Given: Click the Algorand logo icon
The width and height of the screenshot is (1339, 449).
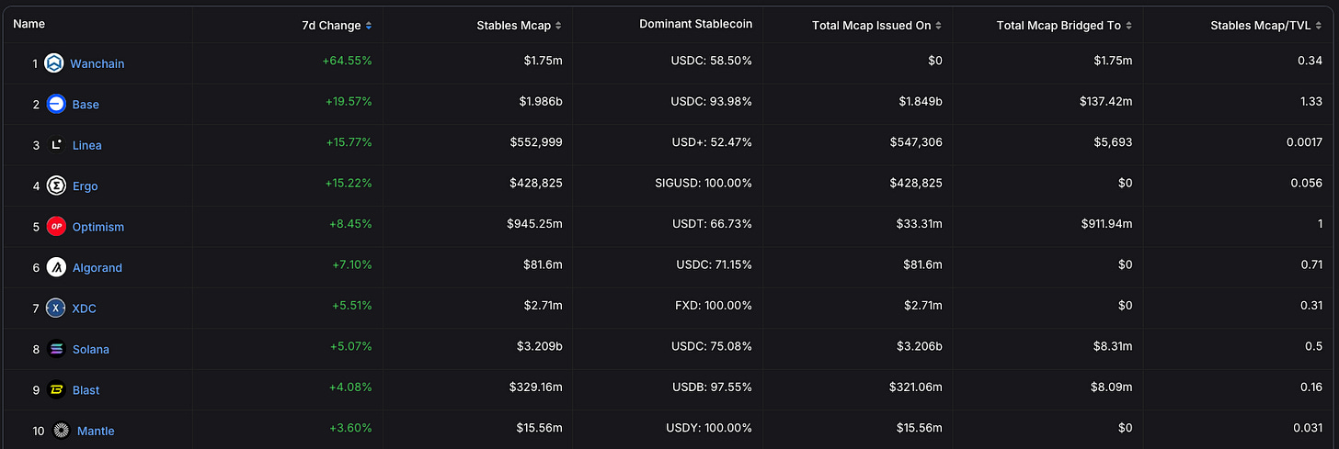Looking at the screenshot, I should click(56, 267).
